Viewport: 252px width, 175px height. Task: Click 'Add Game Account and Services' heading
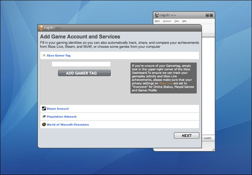click(x=80, y=37)
